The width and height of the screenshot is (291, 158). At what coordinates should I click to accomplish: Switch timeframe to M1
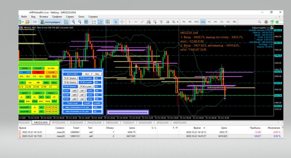(184, 22)
